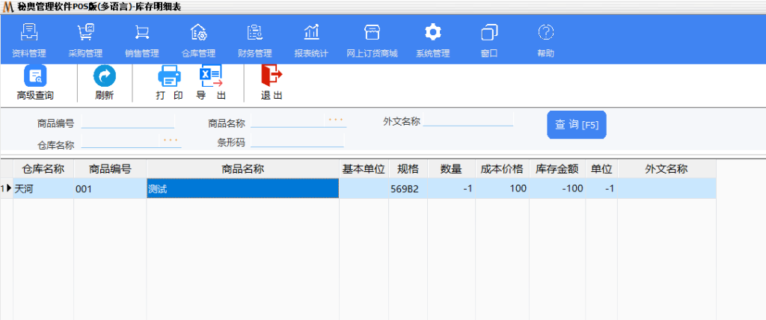This screenshot has height=320, width=766.
Task: Open the 商品名称 lookup ellipsis
Action: pyautogui.click(x=335, y=120)
